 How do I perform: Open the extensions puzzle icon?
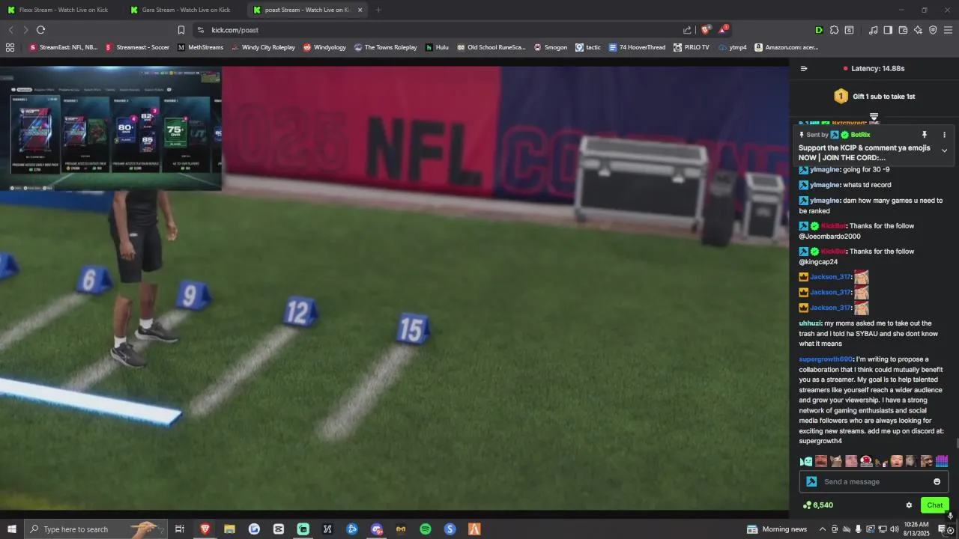pyautogui.click(x=834, y=30)
